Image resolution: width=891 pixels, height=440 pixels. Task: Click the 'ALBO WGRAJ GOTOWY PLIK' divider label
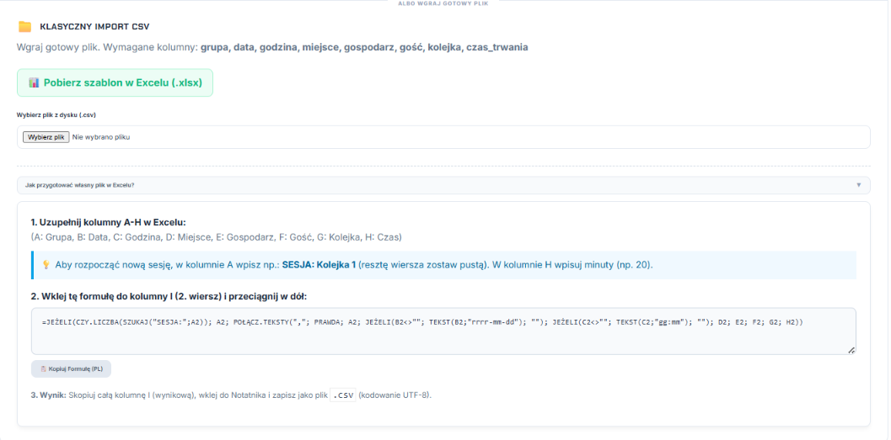click(x=443, y=3)
